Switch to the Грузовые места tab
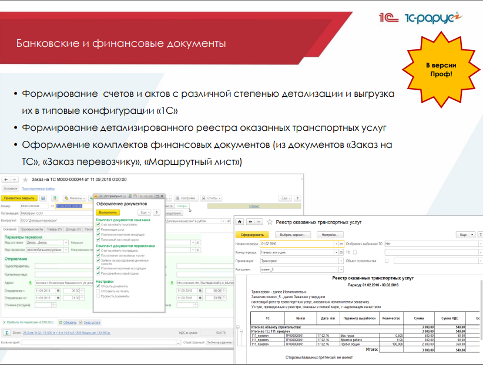Viewport: 483px width, 365px height. 32,229
